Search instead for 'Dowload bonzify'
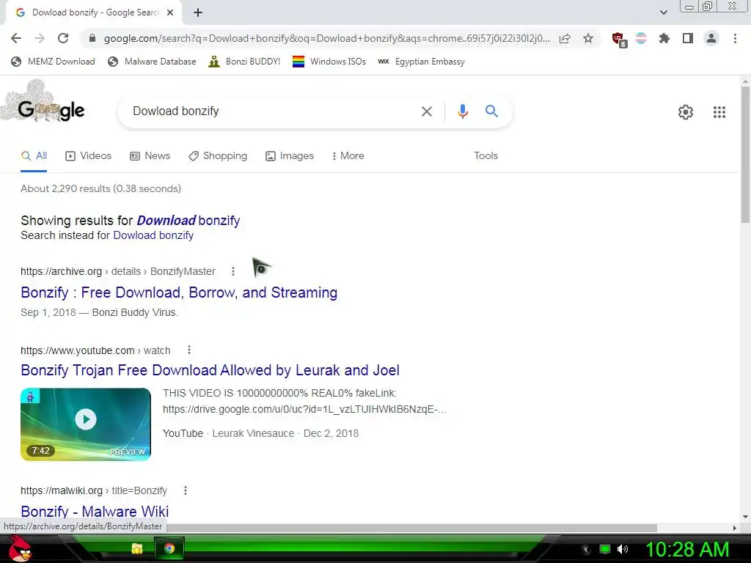751x563 pixels. (x=153, y=235)
